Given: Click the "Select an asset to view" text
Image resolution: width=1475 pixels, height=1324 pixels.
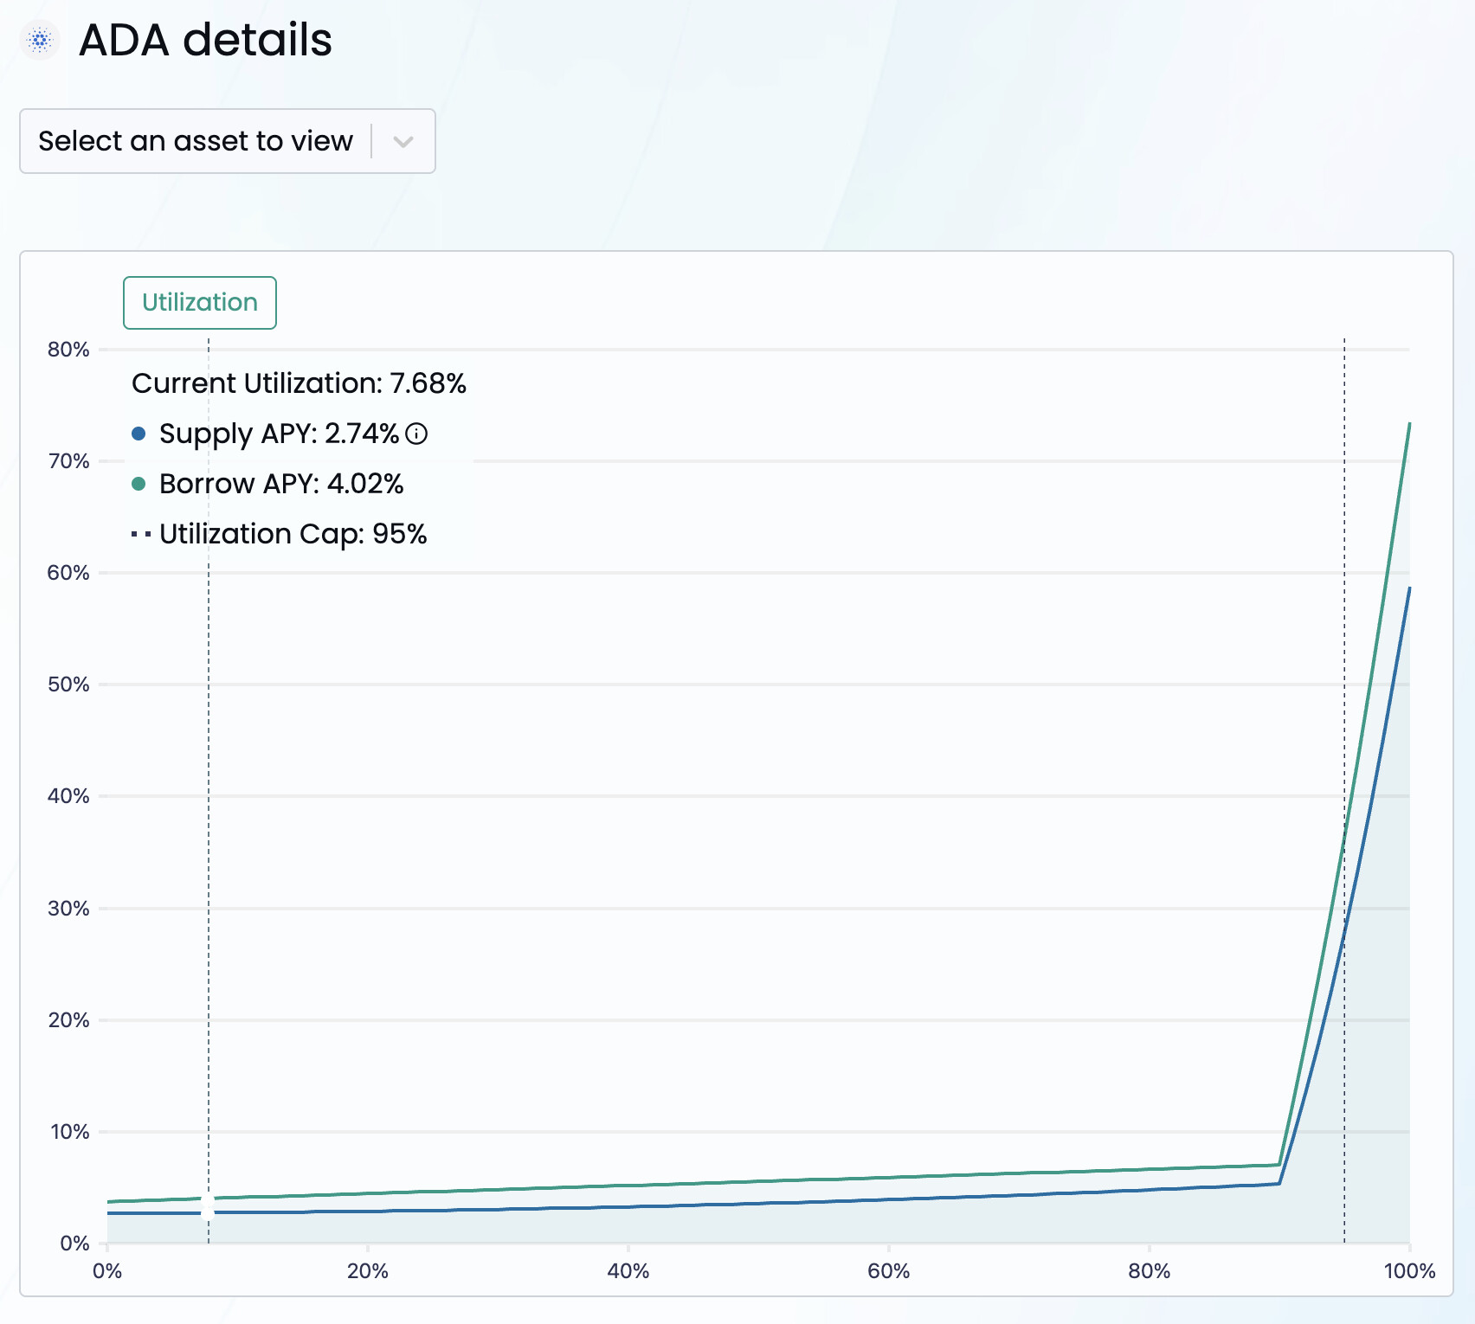Looking at the screenshot, I should click(196, 141).
